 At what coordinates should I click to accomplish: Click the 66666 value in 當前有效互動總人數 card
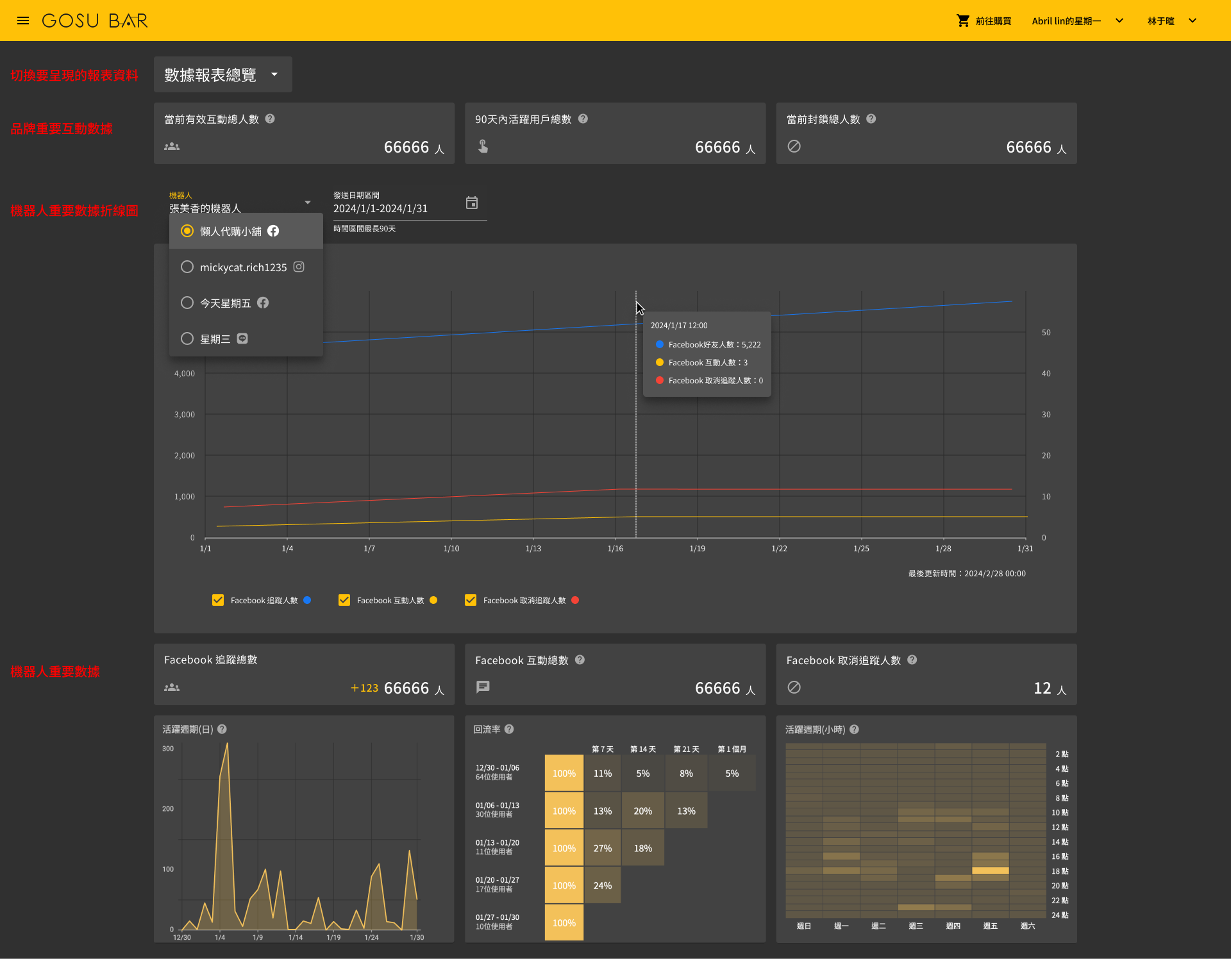406,147
